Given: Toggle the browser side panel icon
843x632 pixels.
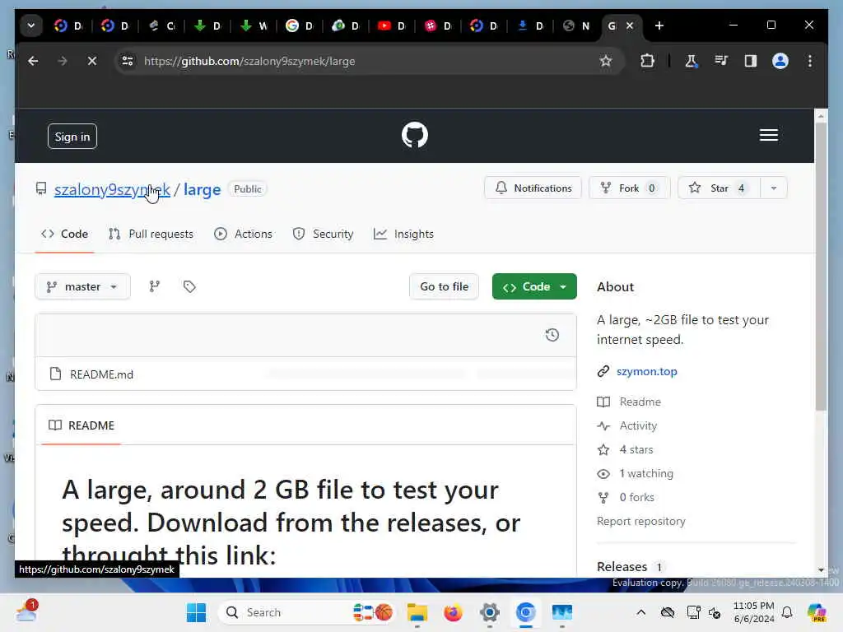Looking at the screenshot, I should (x=751, y=61).
